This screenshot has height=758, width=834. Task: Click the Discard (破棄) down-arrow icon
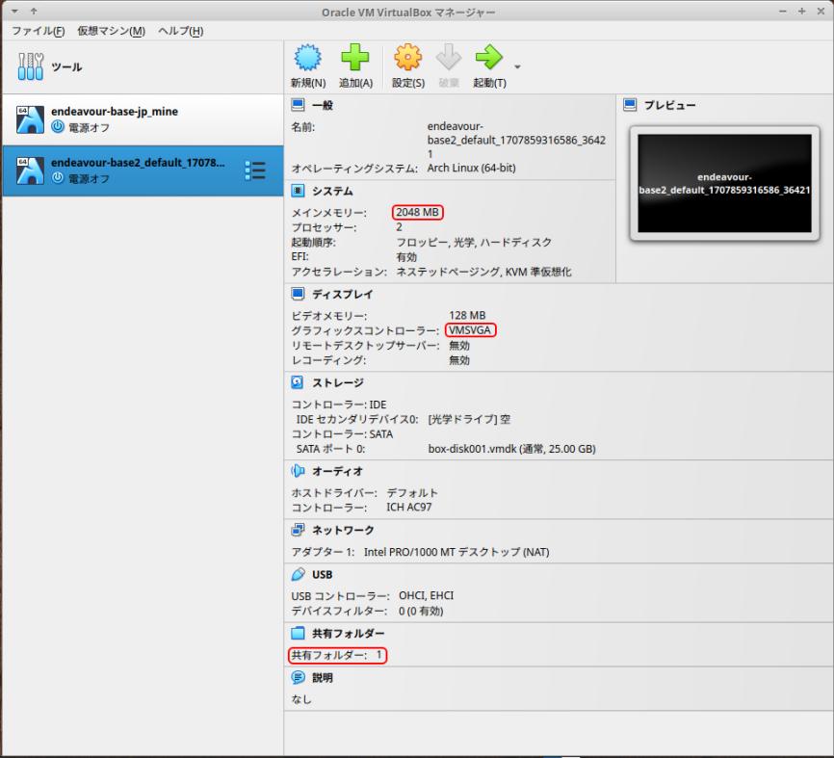[x=449, y=58]
